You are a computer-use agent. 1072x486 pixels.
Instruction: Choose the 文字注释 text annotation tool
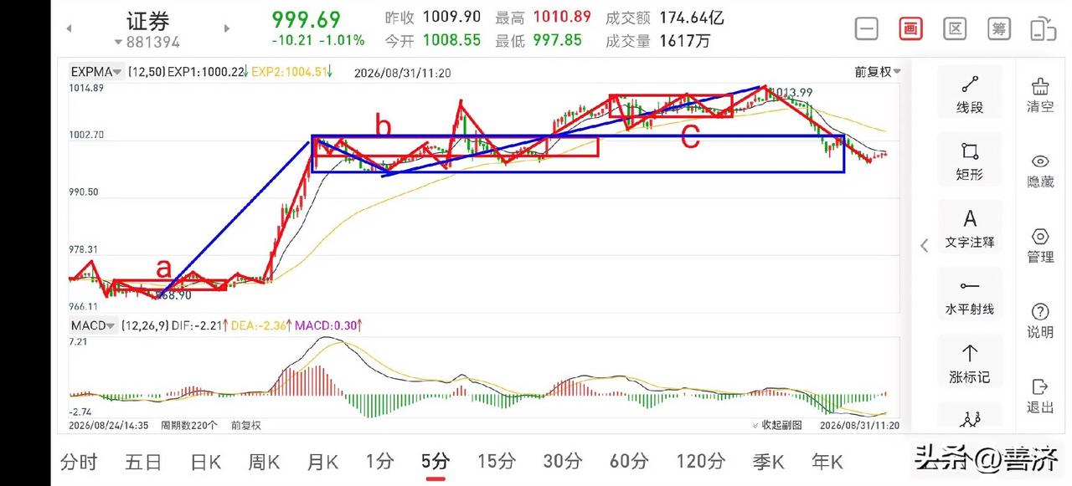(970, 228)
